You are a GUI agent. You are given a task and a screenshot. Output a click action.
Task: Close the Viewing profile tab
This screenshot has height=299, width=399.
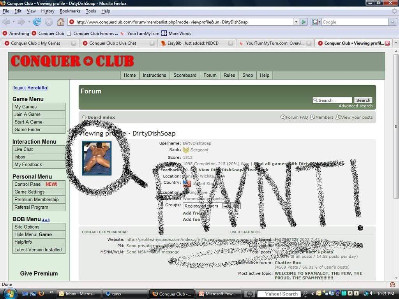[387, 43]
